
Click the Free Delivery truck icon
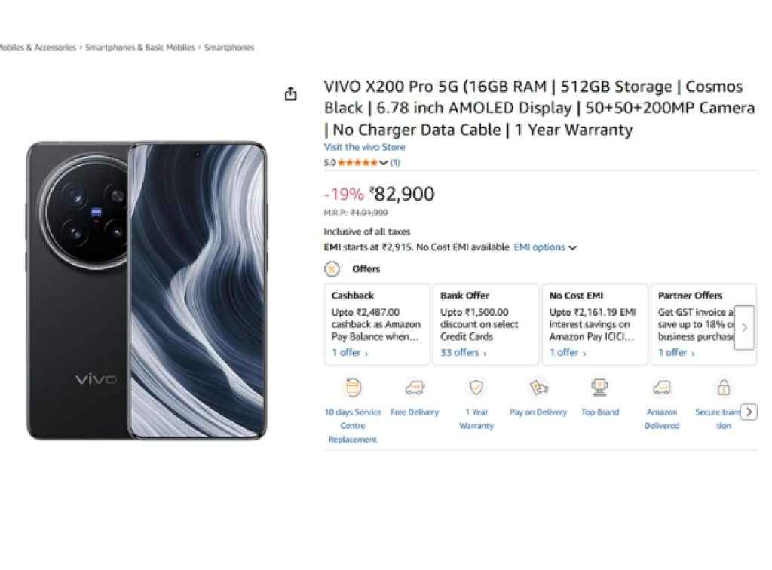point(414,388)
